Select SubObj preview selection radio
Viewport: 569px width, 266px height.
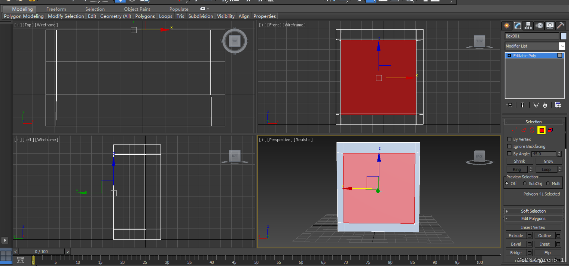point(525,183)
